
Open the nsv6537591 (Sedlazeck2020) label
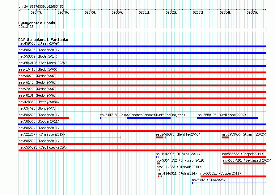[x=247, y=160]
